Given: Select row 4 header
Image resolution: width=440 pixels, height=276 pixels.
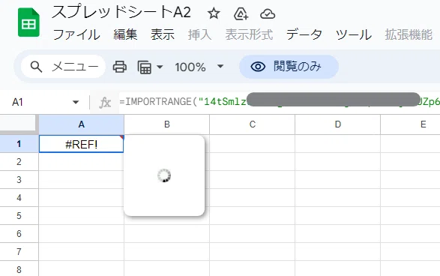Looking at the screenshot, I should (19, 198).
